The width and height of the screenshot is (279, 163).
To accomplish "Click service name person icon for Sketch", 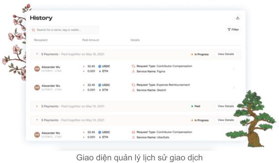I will [x=133, y=90].
